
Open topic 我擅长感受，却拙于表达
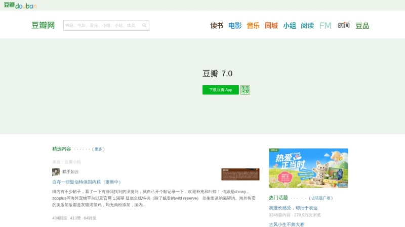pyautogui.click(x=293, y=208)
